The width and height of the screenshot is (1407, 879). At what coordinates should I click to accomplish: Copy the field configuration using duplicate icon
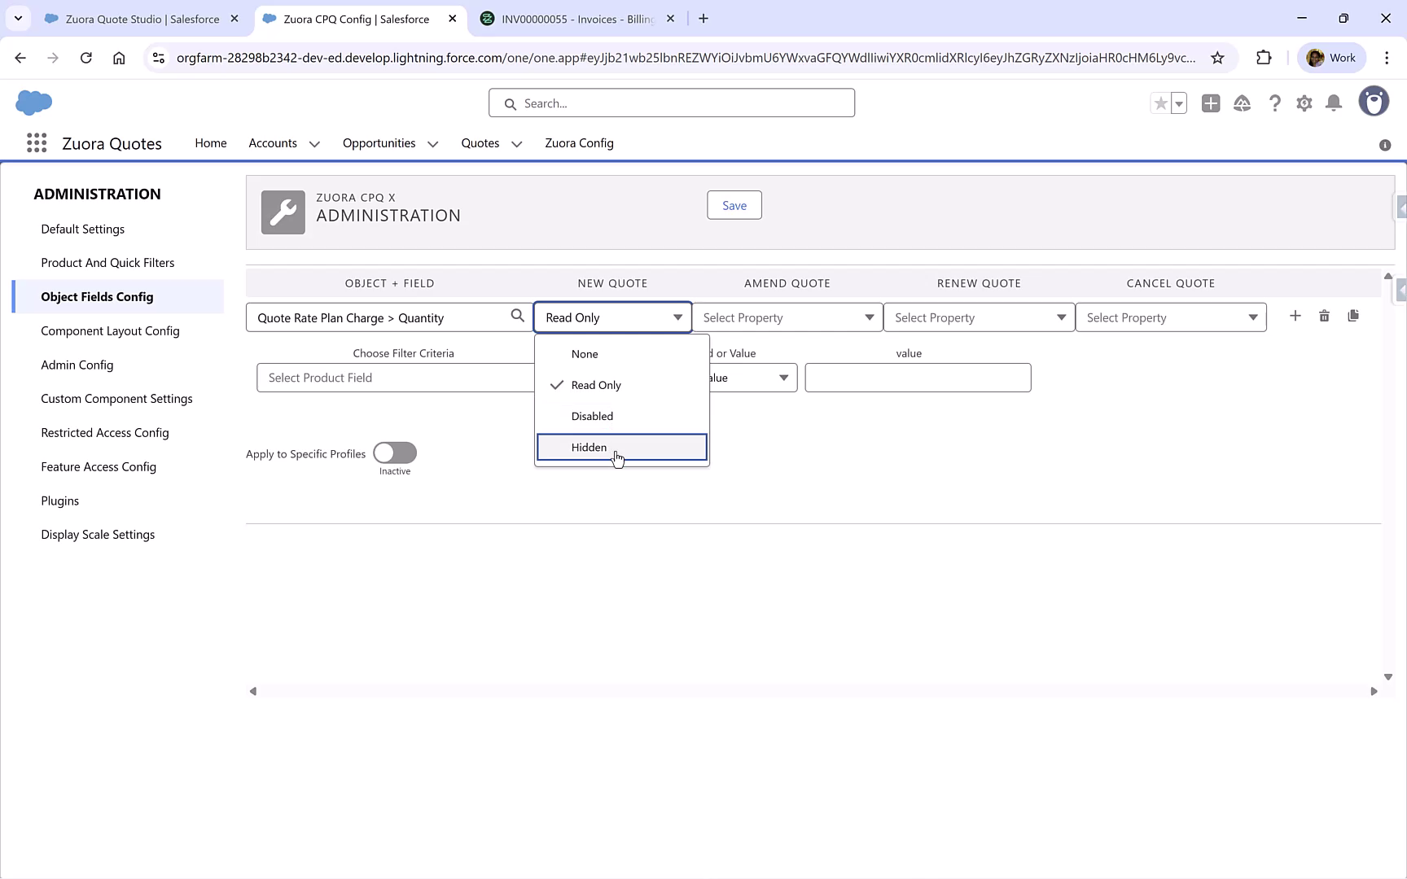point(1354,316)
